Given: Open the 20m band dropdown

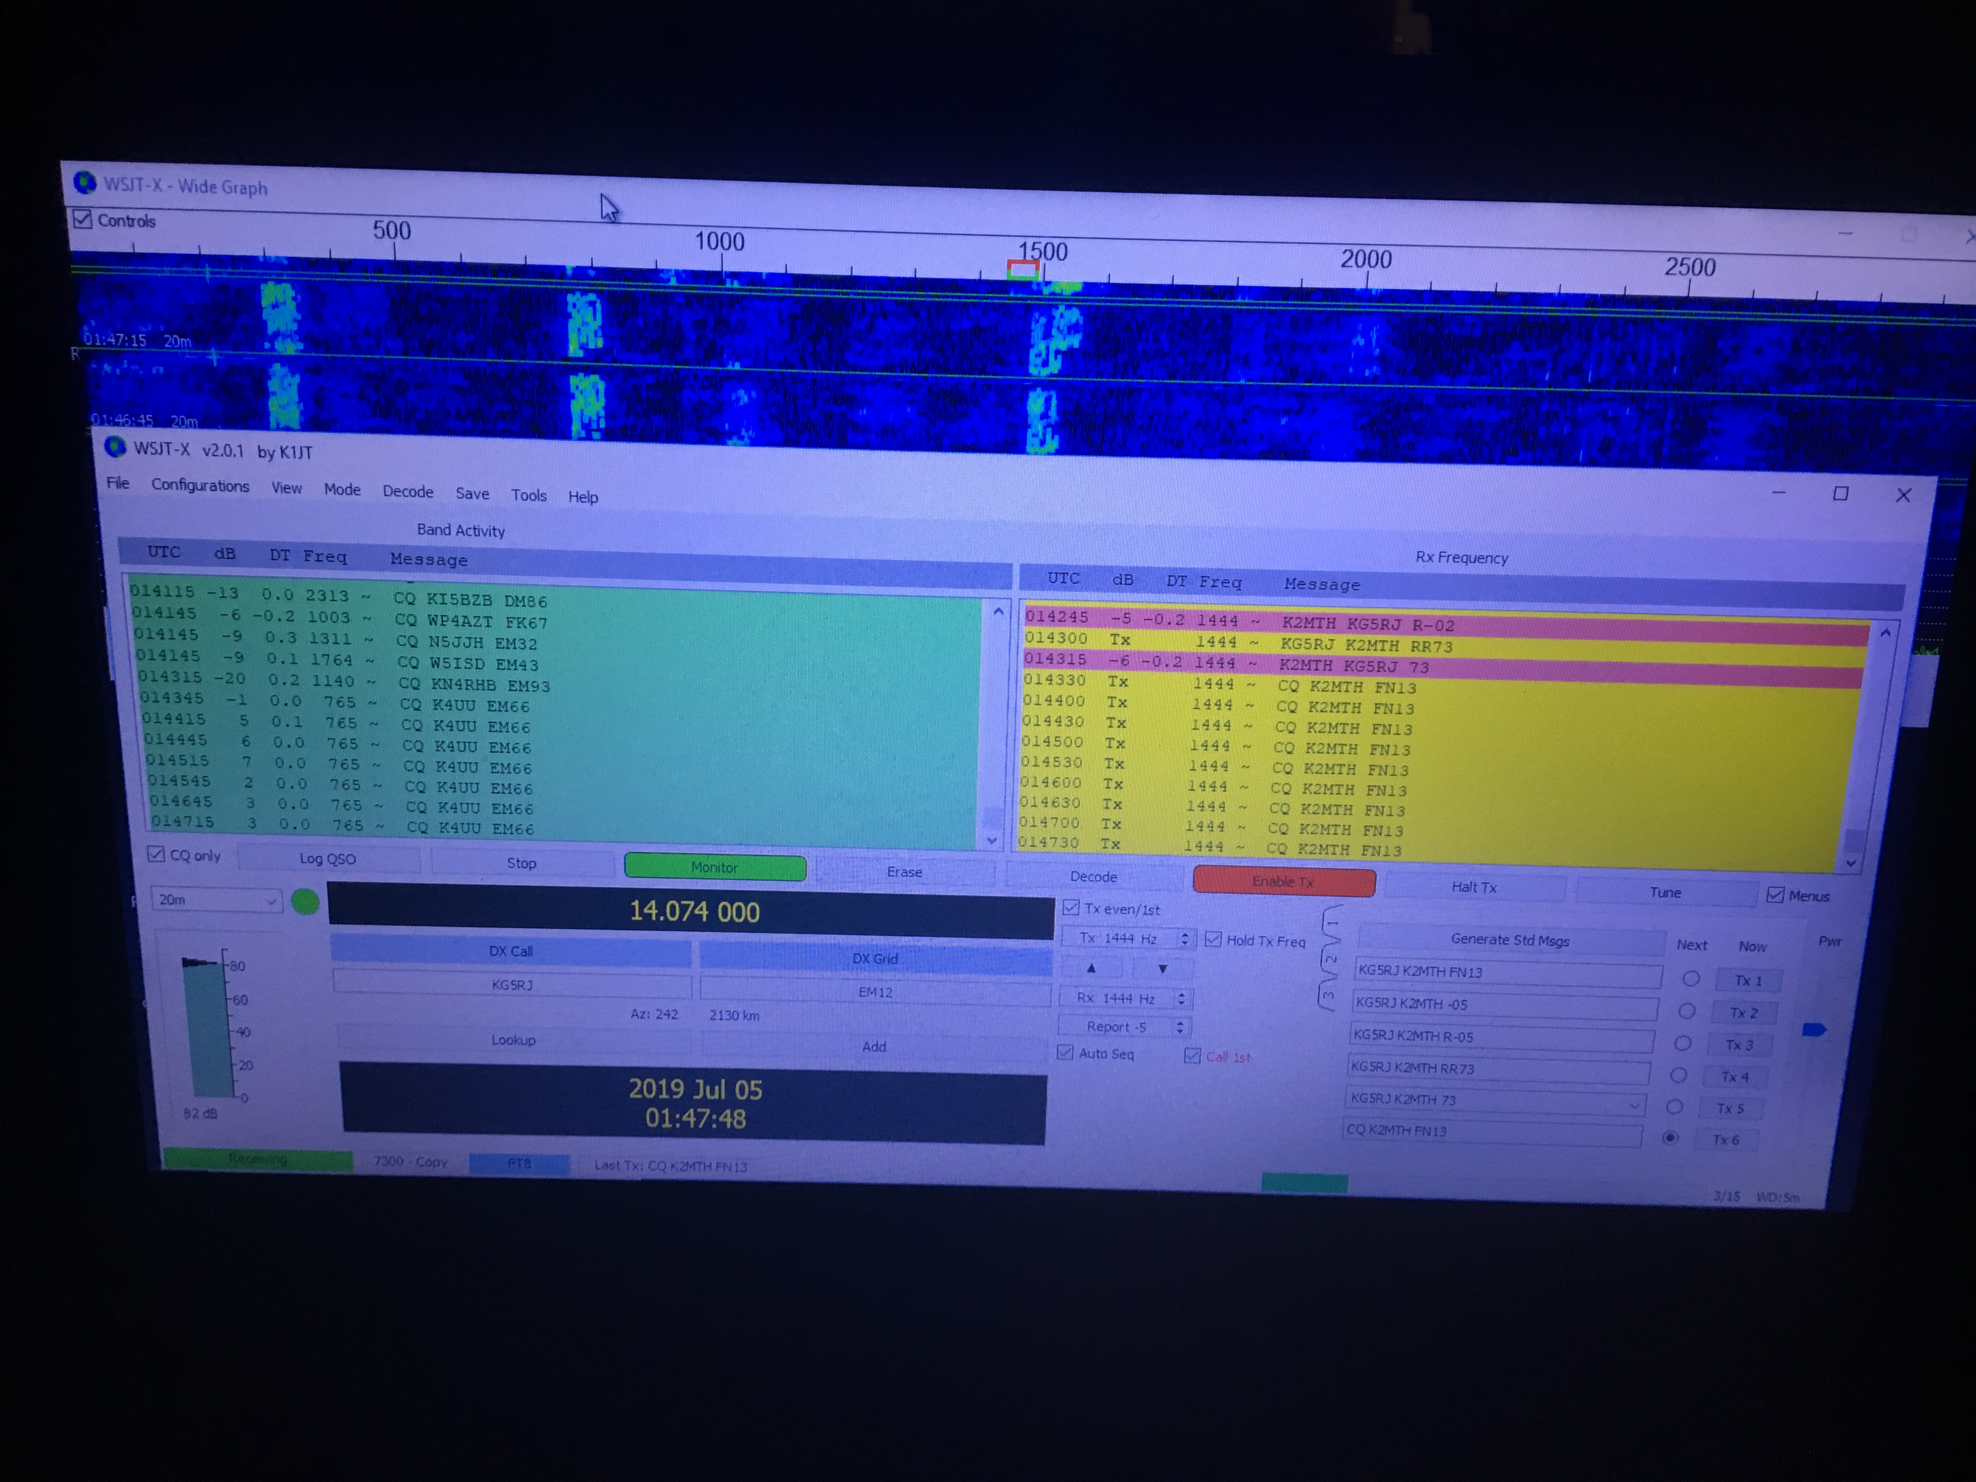Looking at the screenshot, I should tap(216, 900).
